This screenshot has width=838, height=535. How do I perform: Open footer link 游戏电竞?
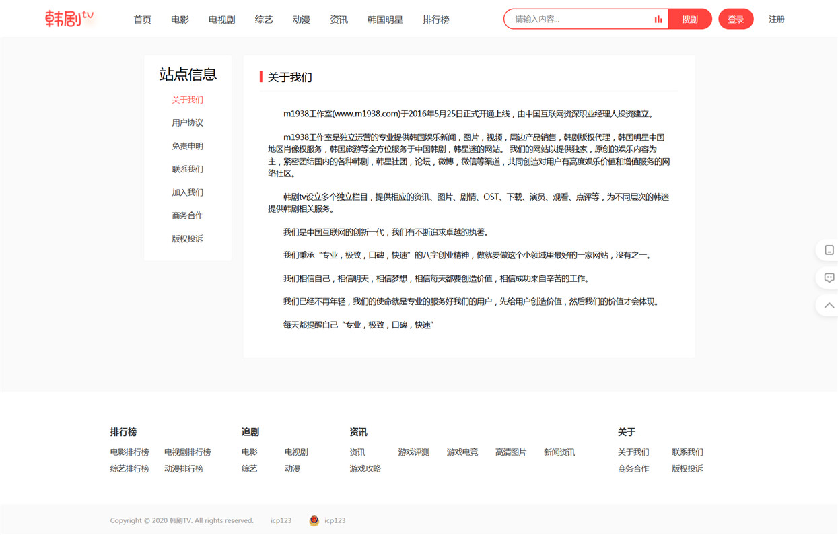pos(462,452)
